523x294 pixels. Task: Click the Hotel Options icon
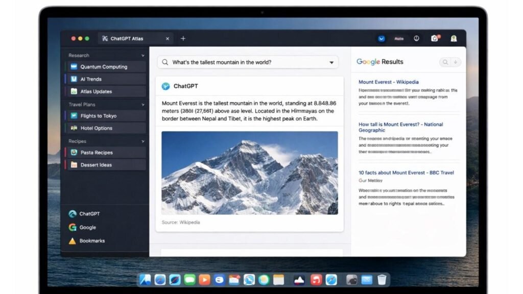pos(74,128)
